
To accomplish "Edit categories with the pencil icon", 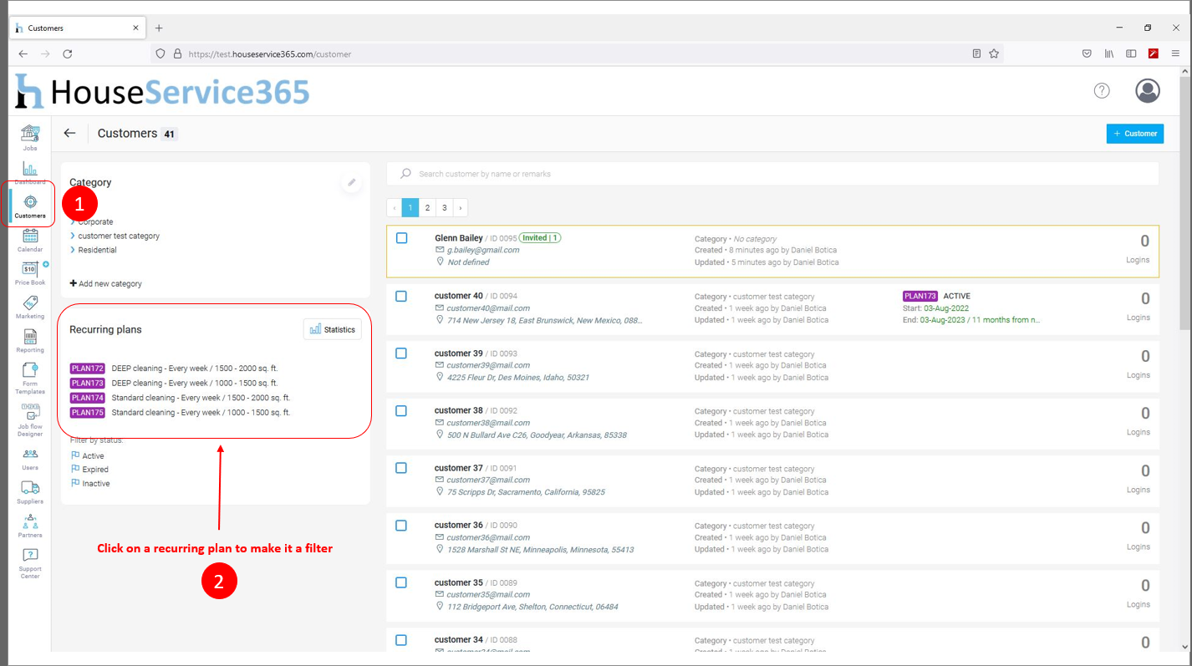I will point(352,182).
